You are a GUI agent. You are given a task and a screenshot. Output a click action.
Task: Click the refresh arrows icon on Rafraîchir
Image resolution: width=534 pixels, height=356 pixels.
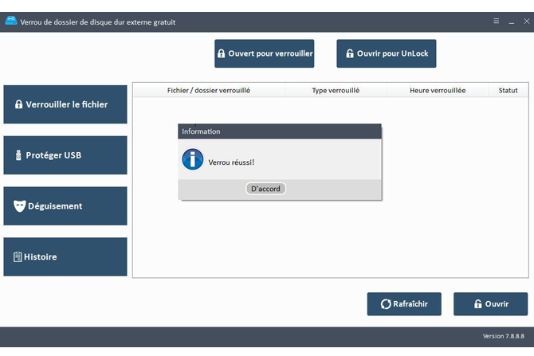pos(386,304)
